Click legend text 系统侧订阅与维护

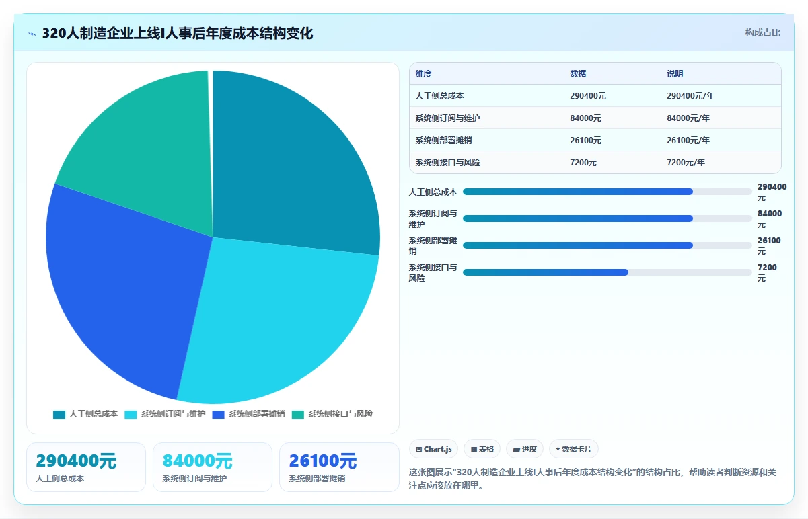tap(173, 414)
